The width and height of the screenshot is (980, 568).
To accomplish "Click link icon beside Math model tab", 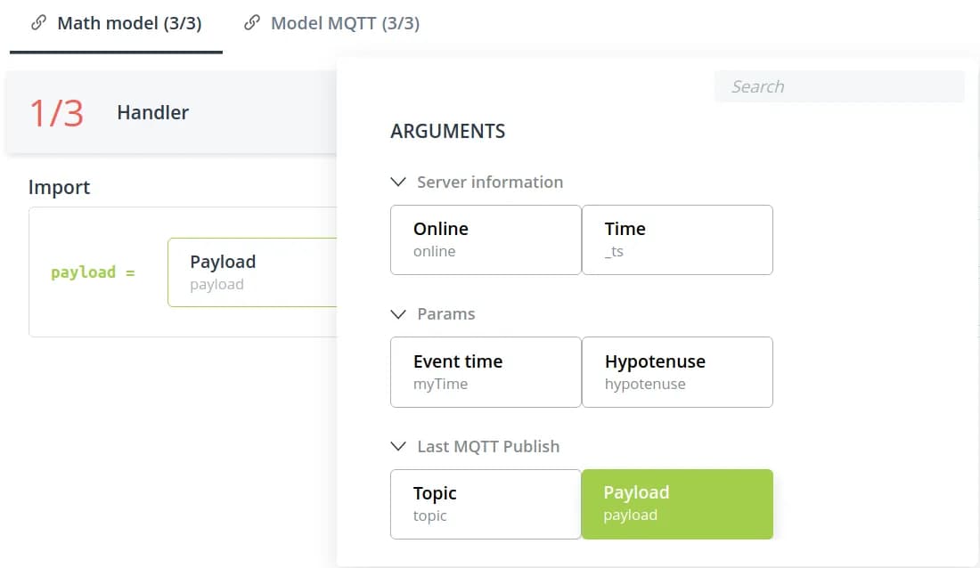I will [x=39, y=23].
